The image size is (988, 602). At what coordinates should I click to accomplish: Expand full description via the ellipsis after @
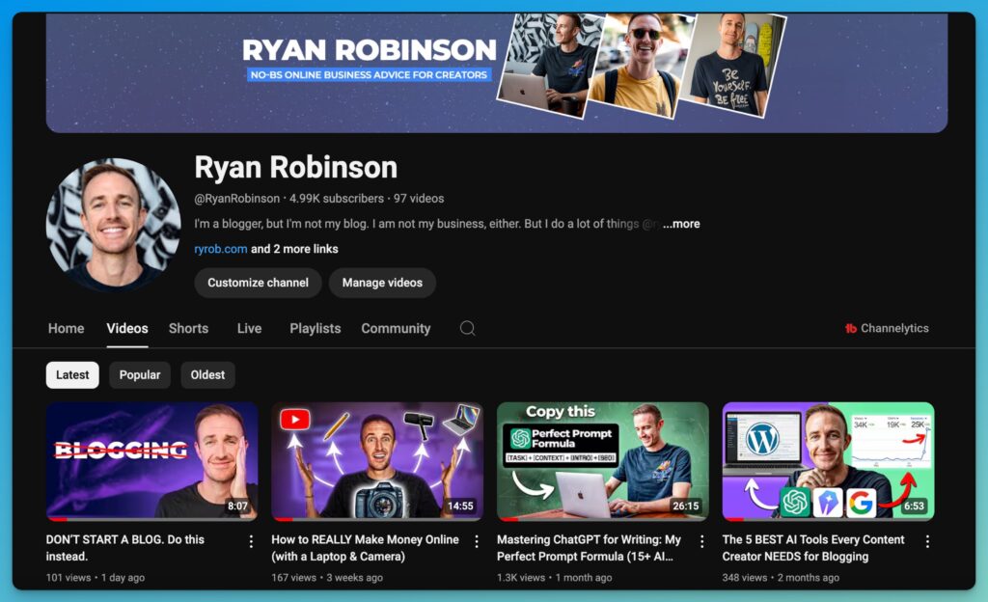click(x=681, y=223)
